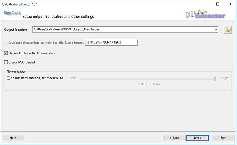Expand the Output location dropdown arrow

[x=216, y=30]
